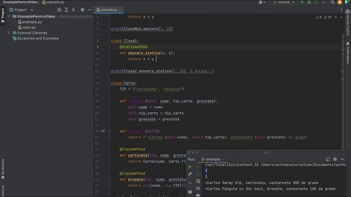
Task: Open Run panel gear settings
Action: point(335,159)
